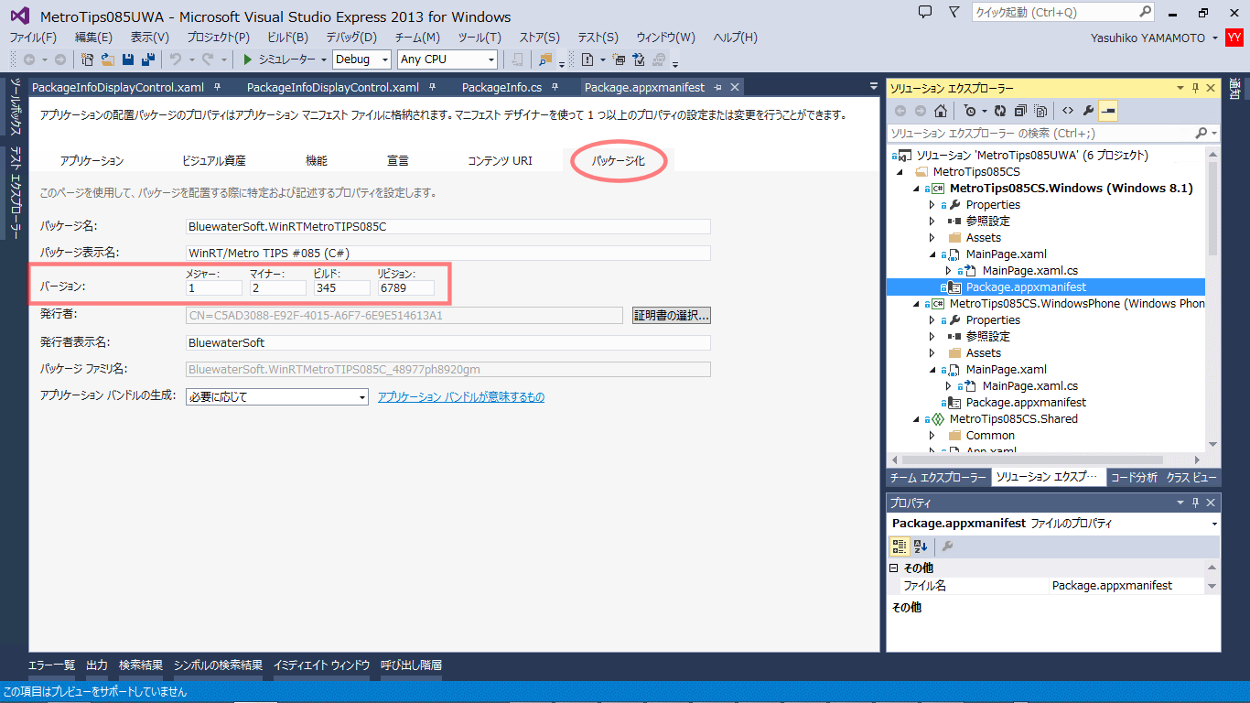Click the Quick Launch search magnifier icon
The width and height of the screenshot is (1250, 703).
click(1146, 12)
